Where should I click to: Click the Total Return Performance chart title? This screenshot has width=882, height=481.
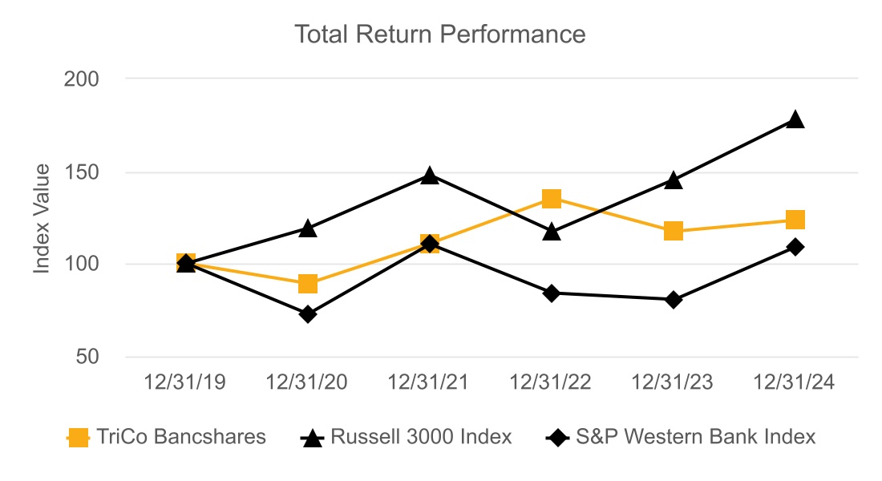[x=440, y=34]
